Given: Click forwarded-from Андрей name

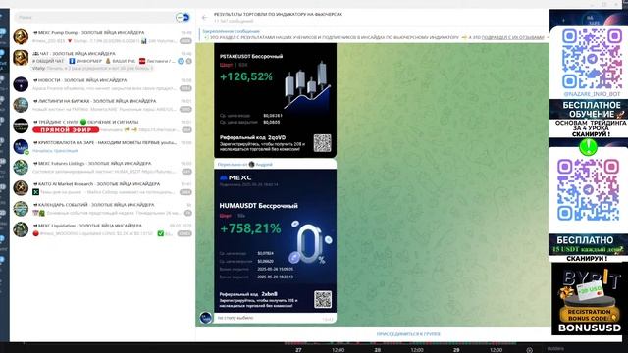Looking at the screenshot, I should [264, 164].
